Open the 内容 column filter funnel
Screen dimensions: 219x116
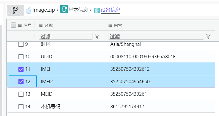(x=208, y=36)
